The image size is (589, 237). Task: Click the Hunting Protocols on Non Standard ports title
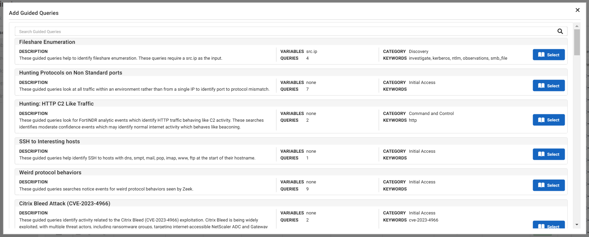tap(71, 73)
